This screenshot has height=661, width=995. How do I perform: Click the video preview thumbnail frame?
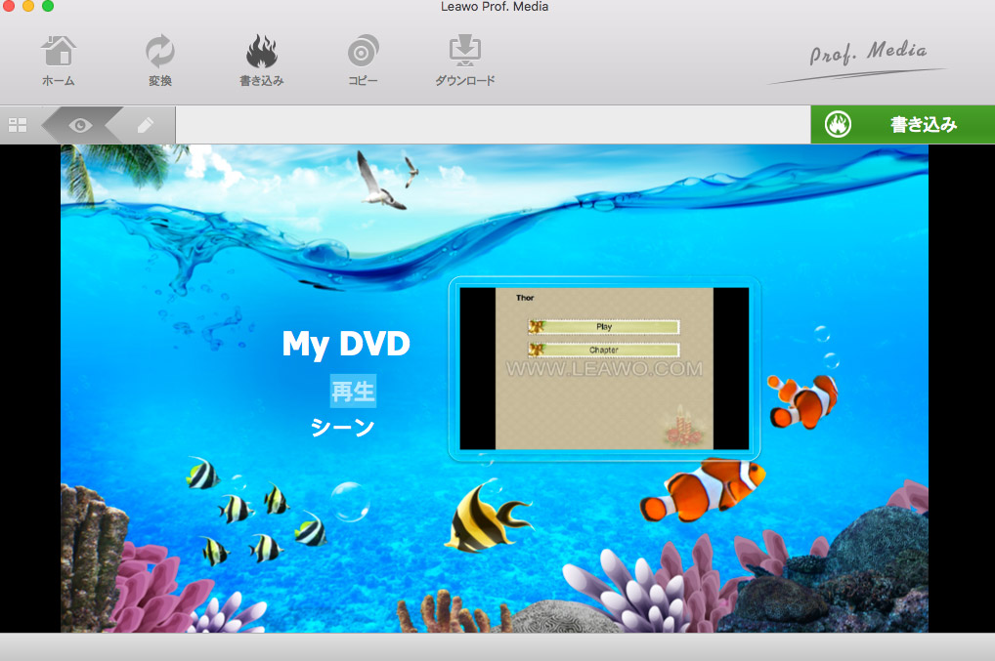click(604, 368)
